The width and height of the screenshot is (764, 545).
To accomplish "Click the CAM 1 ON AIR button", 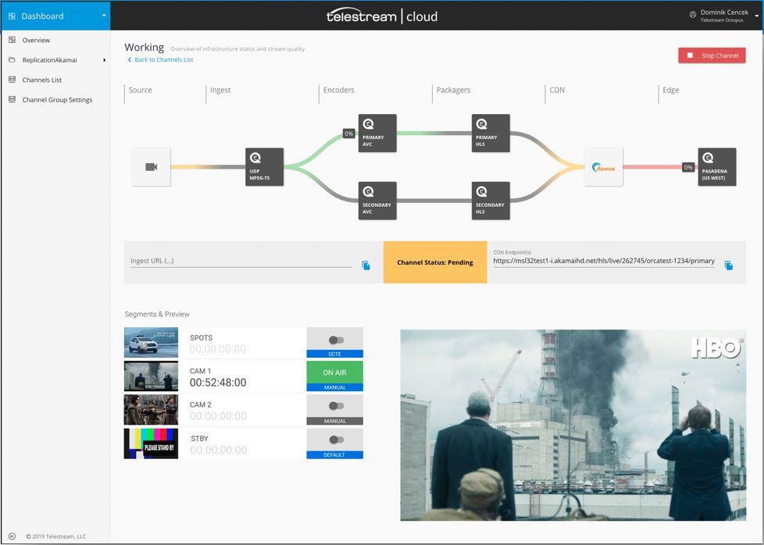I will tap(334, 372).
